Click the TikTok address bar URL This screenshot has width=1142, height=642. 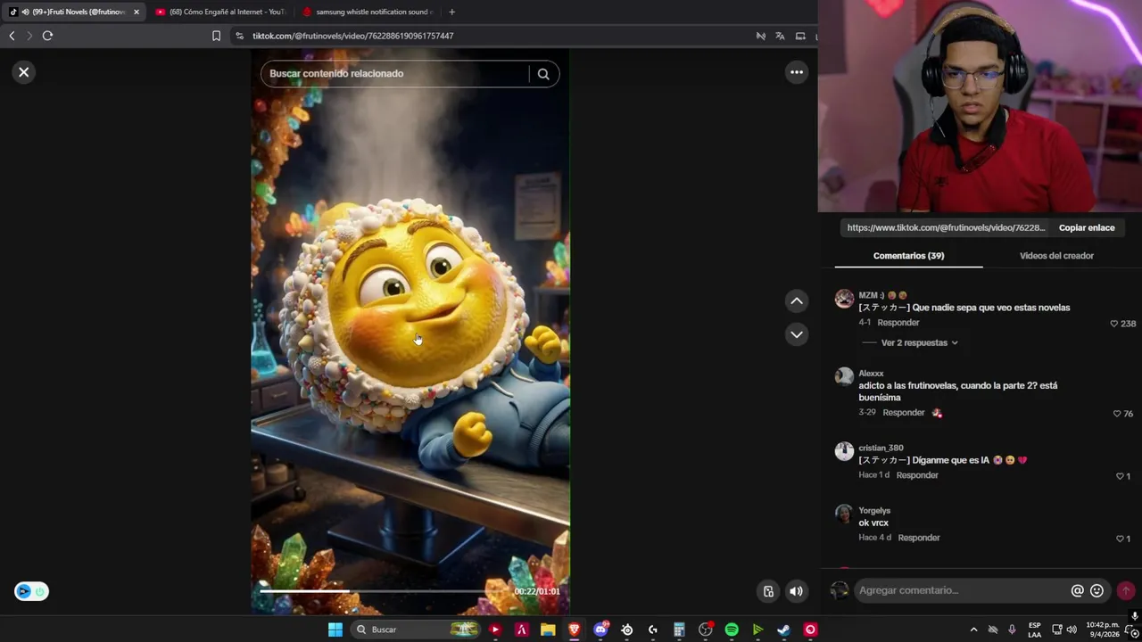point(352,36)
